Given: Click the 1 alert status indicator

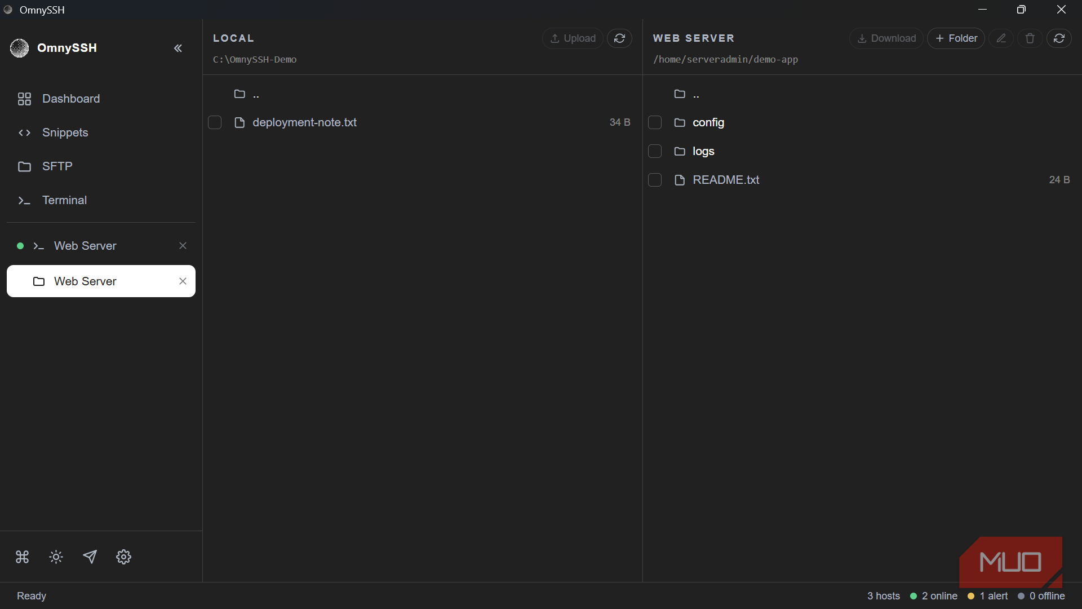Looking at the screenshot, I should tap(987, 596).
